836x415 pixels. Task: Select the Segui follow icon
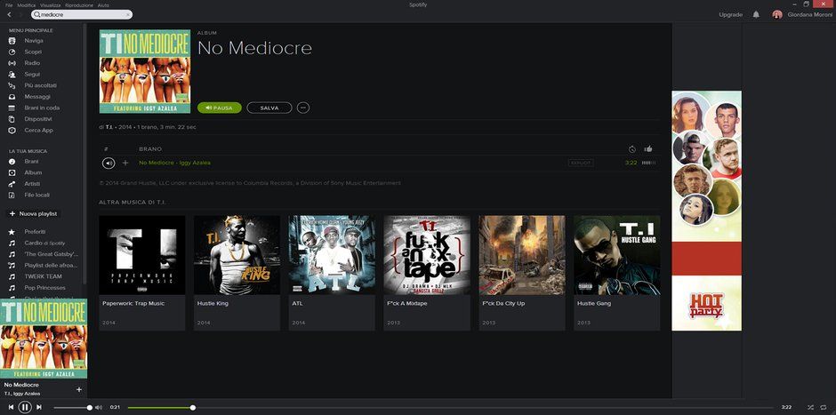(x=12, y=74)
